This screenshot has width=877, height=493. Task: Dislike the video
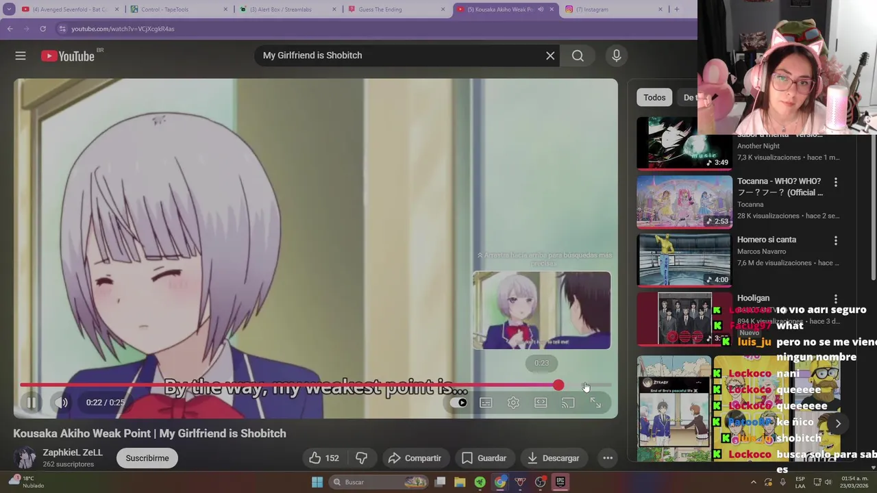(361, 458)
